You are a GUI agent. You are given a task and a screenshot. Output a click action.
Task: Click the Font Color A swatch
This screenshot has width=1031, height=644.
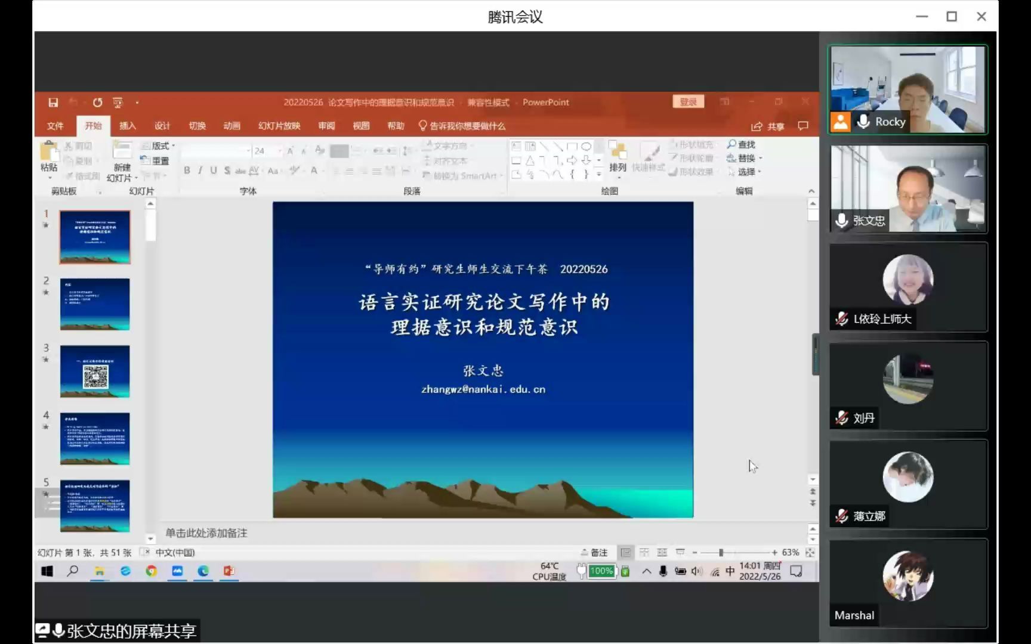[x=314, y=171]
